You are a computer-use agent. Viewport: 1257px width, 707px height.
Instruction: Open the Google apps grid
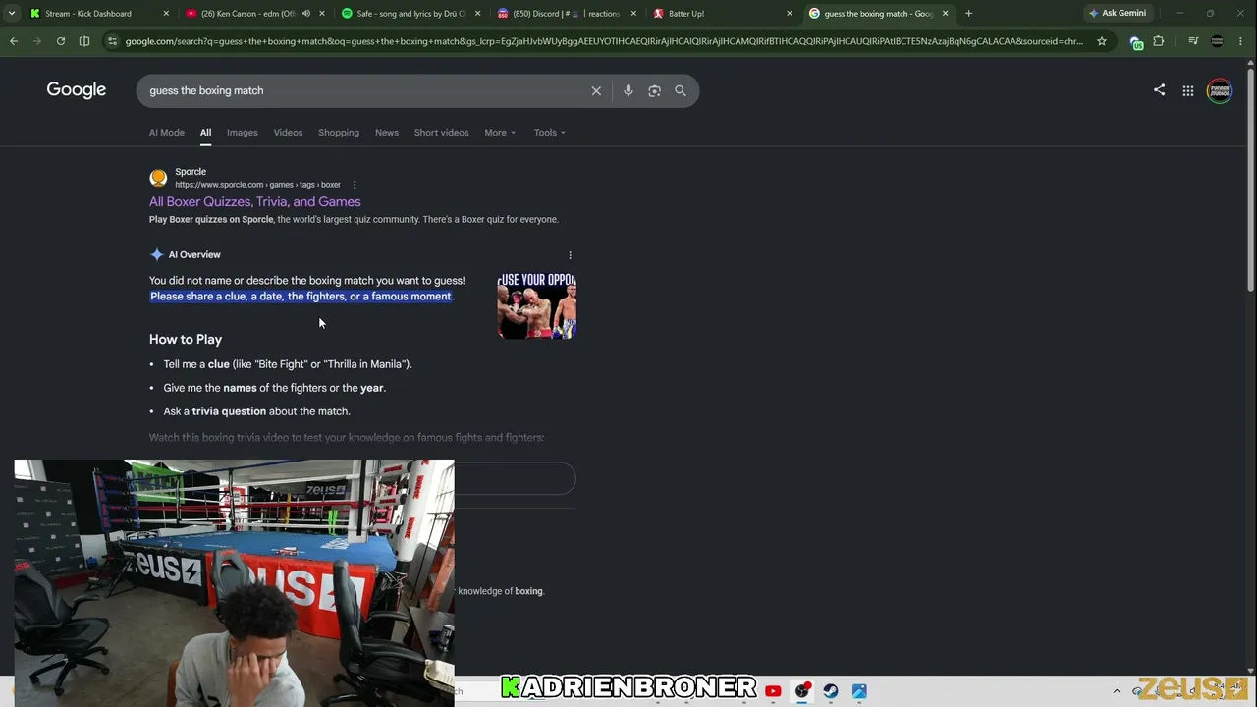[x=1188, y=90]
